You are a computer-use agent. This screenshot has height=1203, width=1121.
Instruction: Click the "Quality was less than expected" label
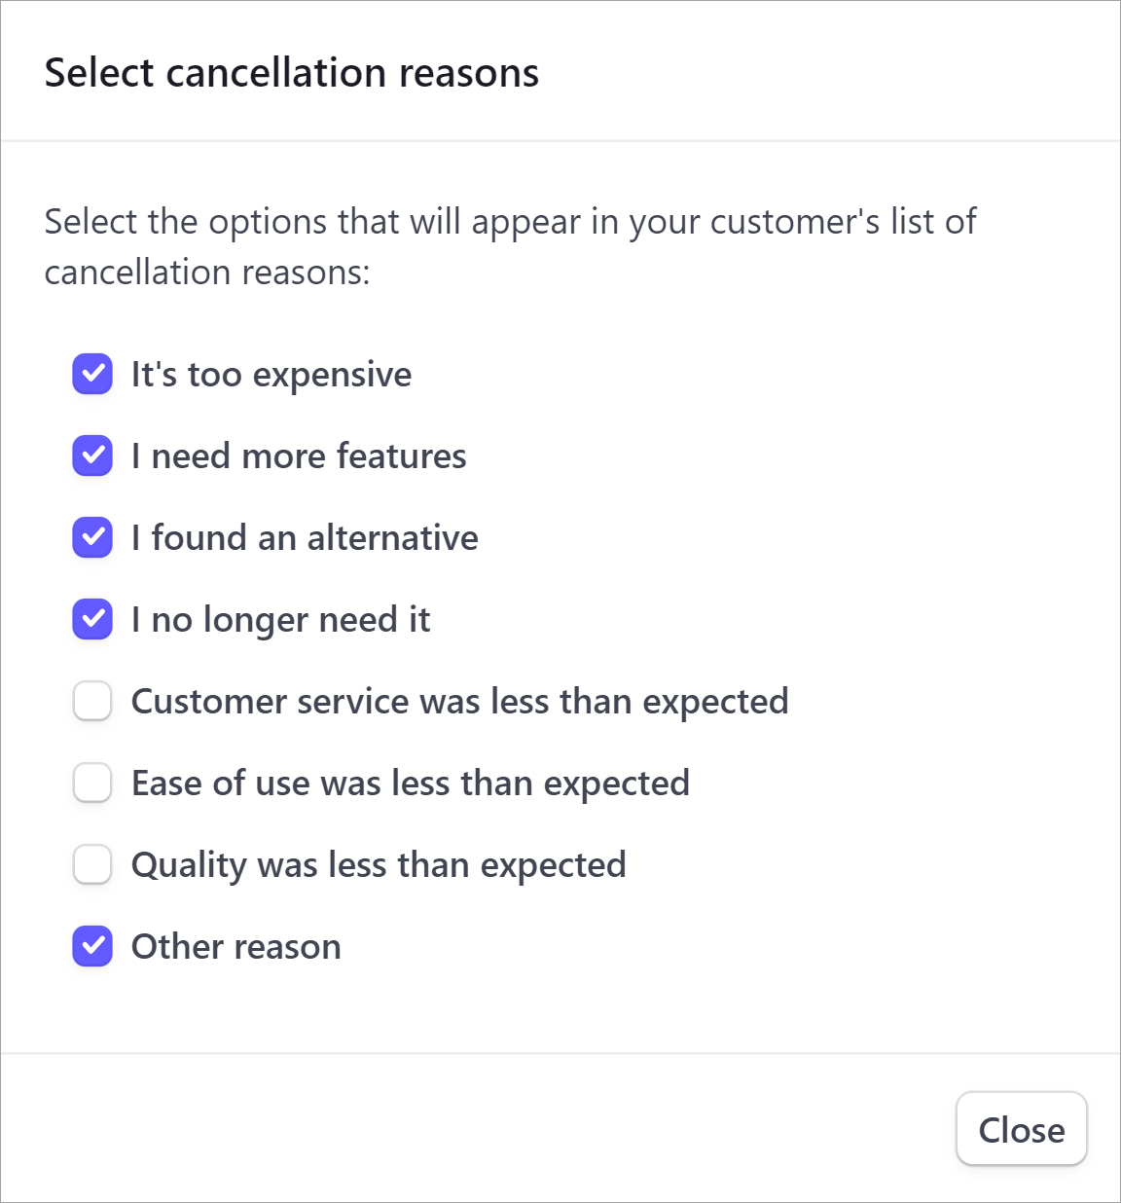(379, 865)
